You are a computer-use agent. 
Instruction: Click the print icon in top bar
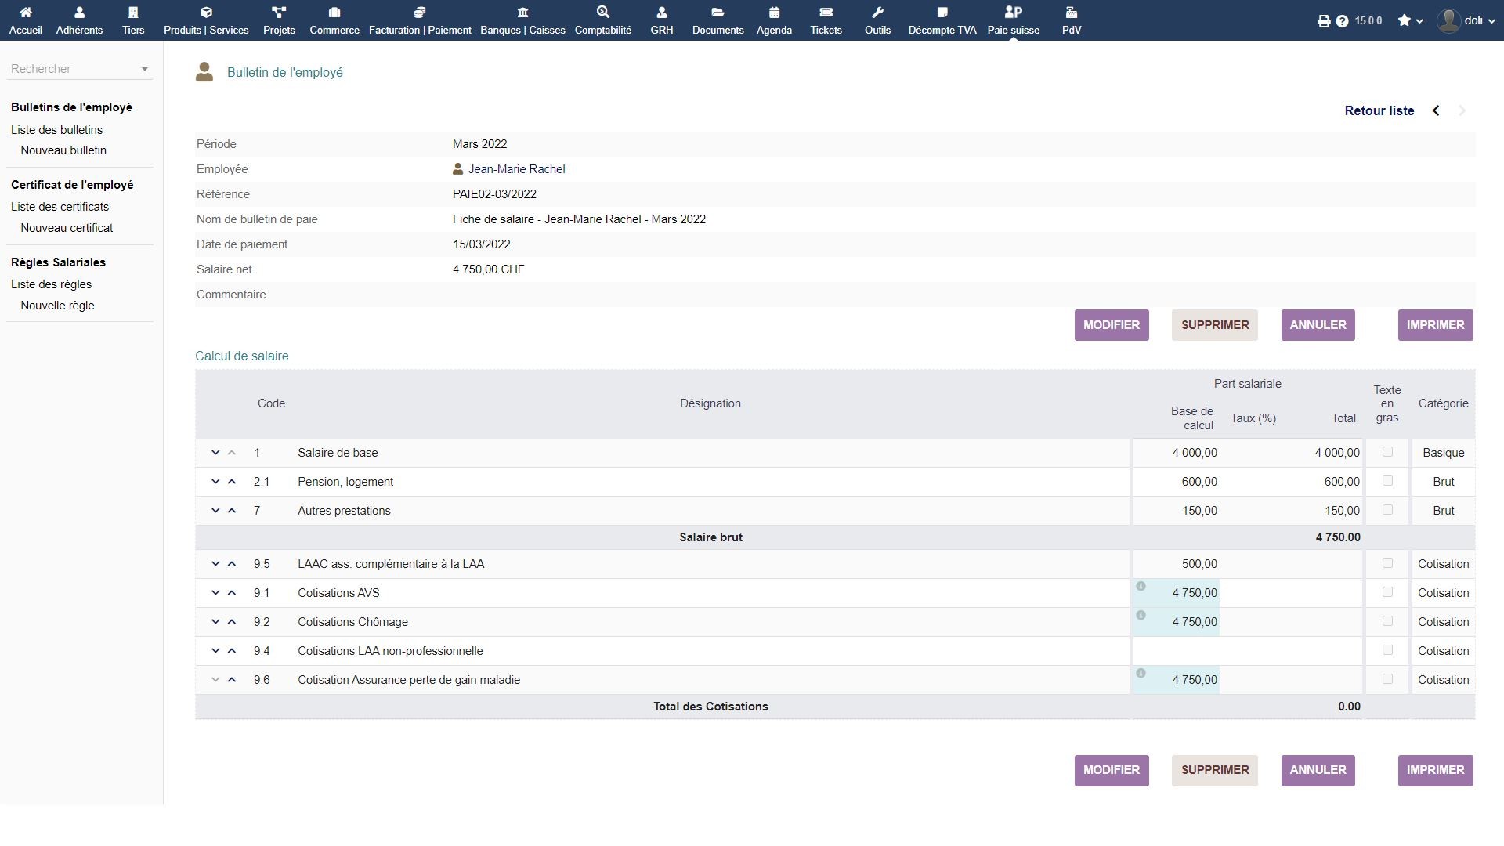(1324, 21)
